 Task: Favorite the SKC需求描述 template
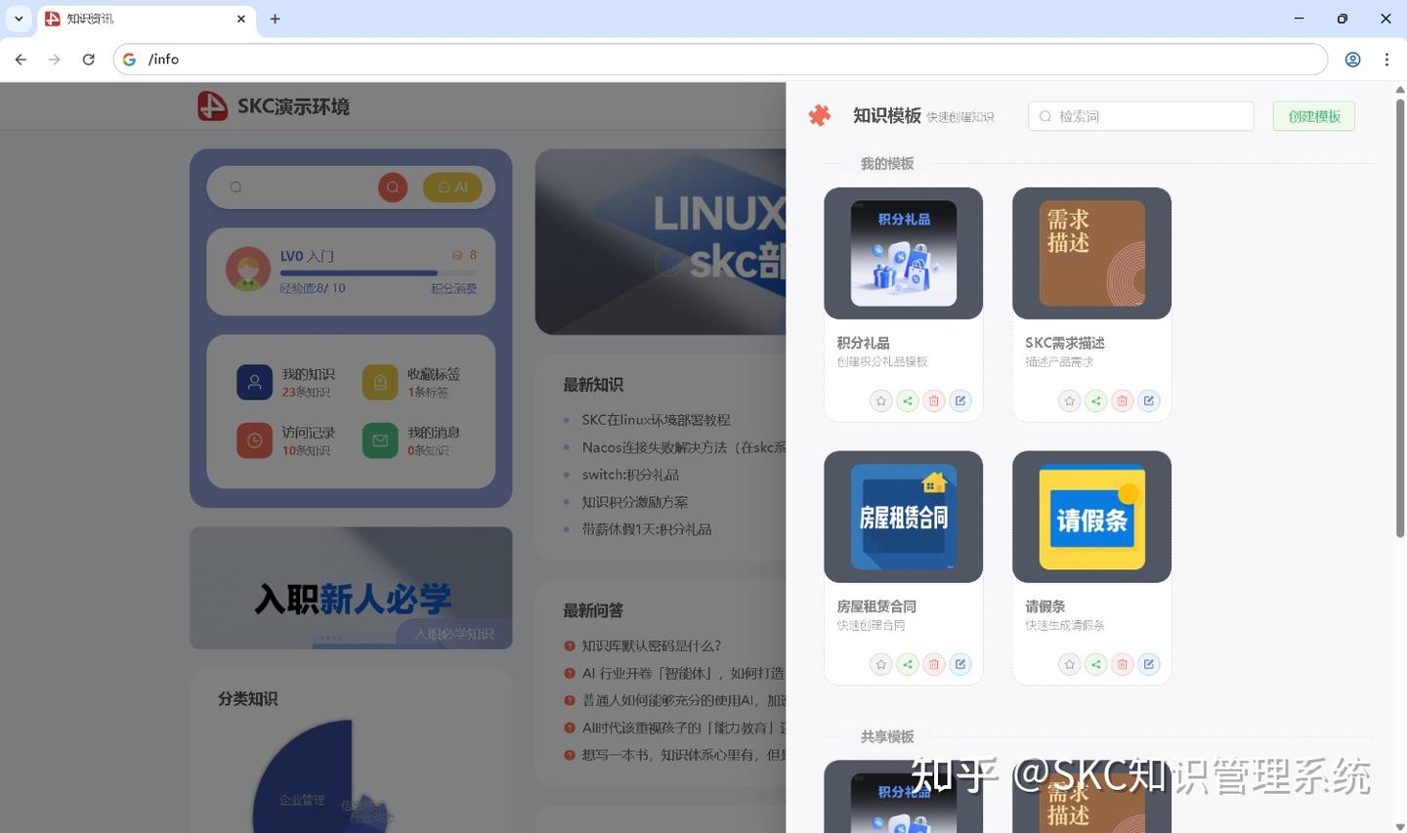pyautogui.click(x=1070, y=400)
